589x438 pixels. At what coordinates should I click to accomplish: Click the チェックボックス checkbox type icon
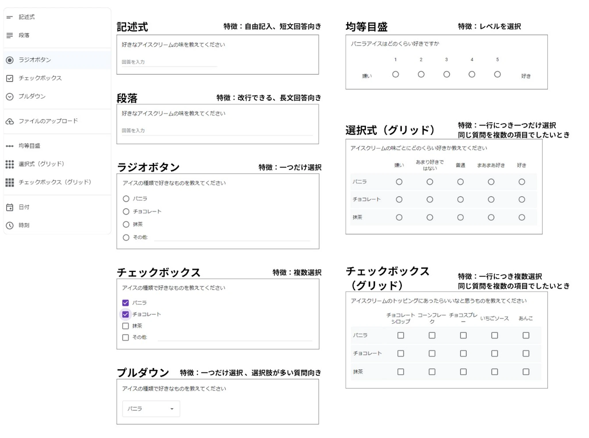point(9,78)
